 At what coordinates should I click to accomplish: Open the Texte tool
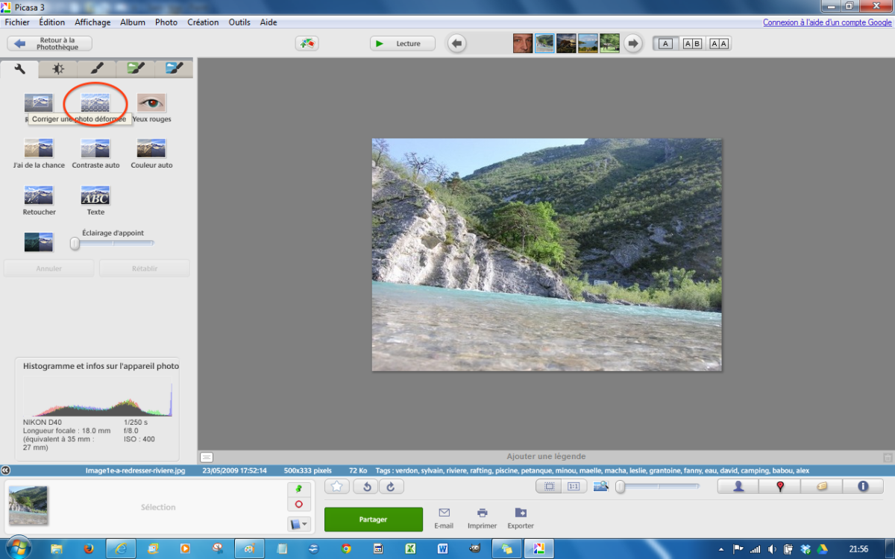pos(95,195)
